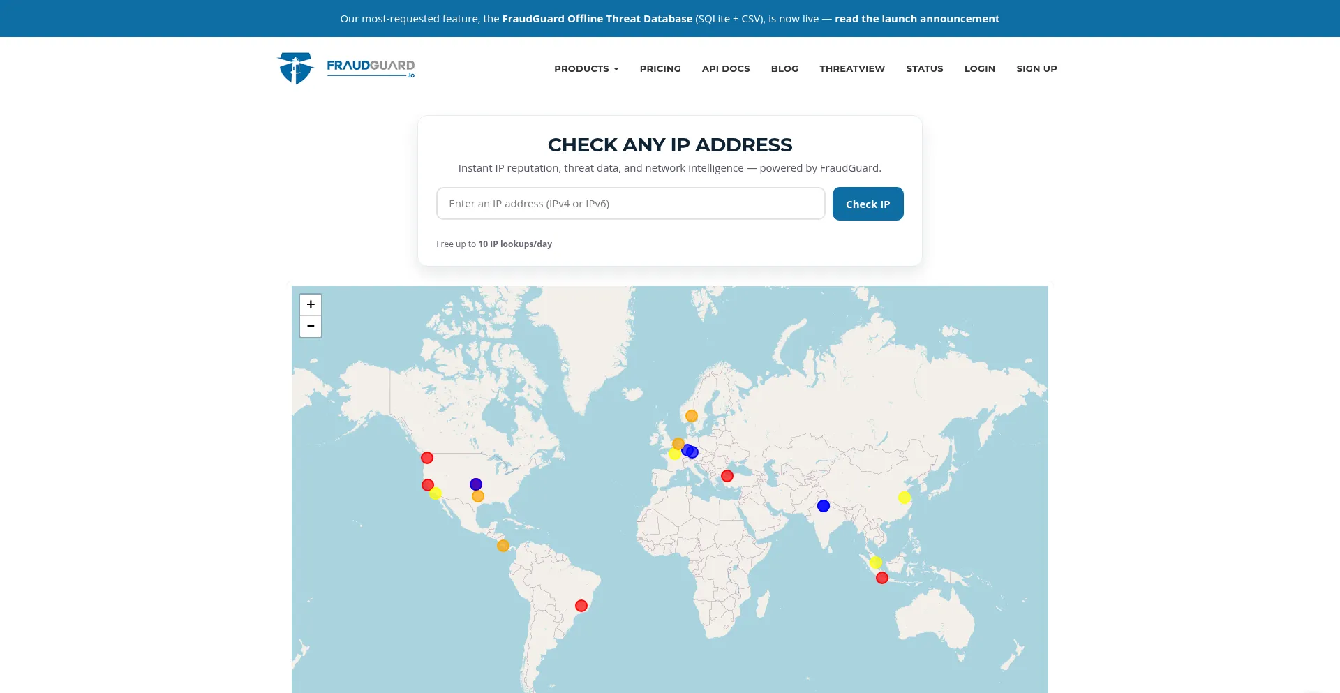Click the SIGN UP link

pyautogui.click(x=1036, y=68)
